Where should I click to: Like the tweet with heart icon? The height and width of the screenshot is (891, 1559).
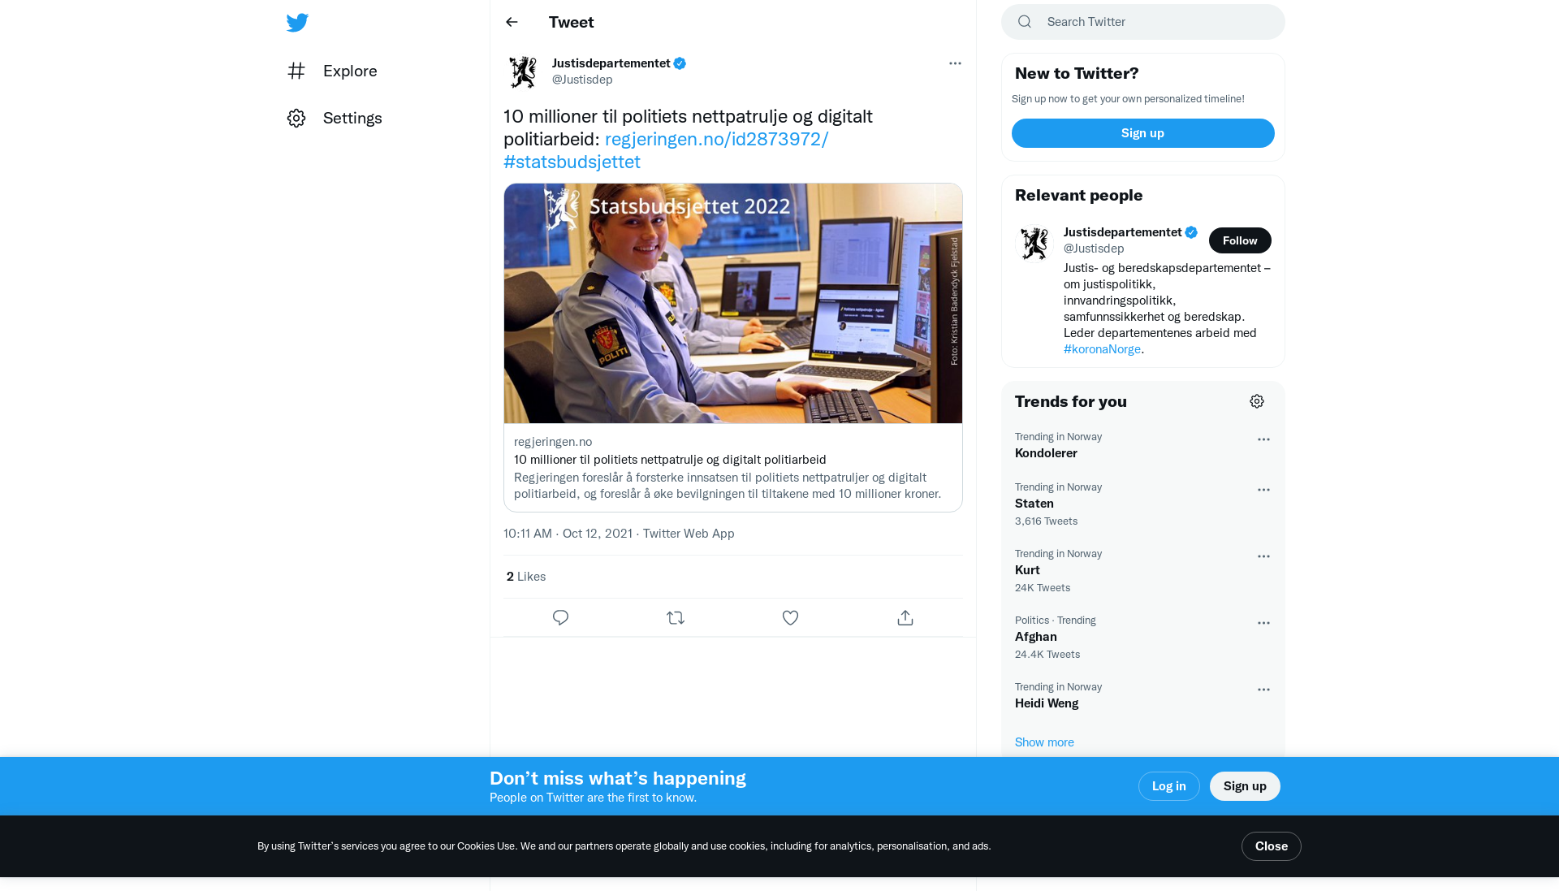coord(790,618)
